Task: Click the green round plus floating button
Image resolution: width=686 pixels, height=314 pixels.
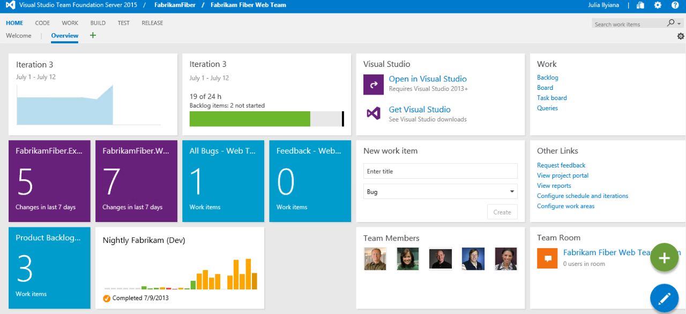Action: click(x=665, y=258)
